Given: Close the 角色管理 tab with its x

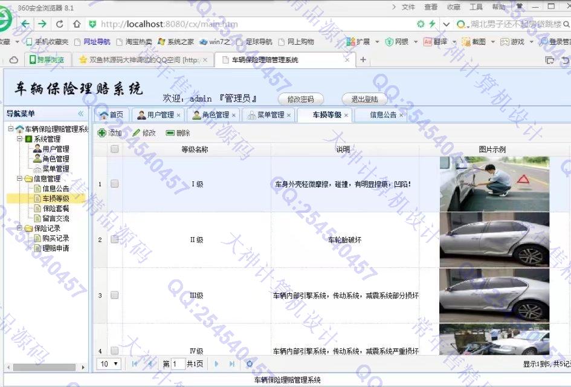Looking at the screenshot, I should click(x=233, y=115).
